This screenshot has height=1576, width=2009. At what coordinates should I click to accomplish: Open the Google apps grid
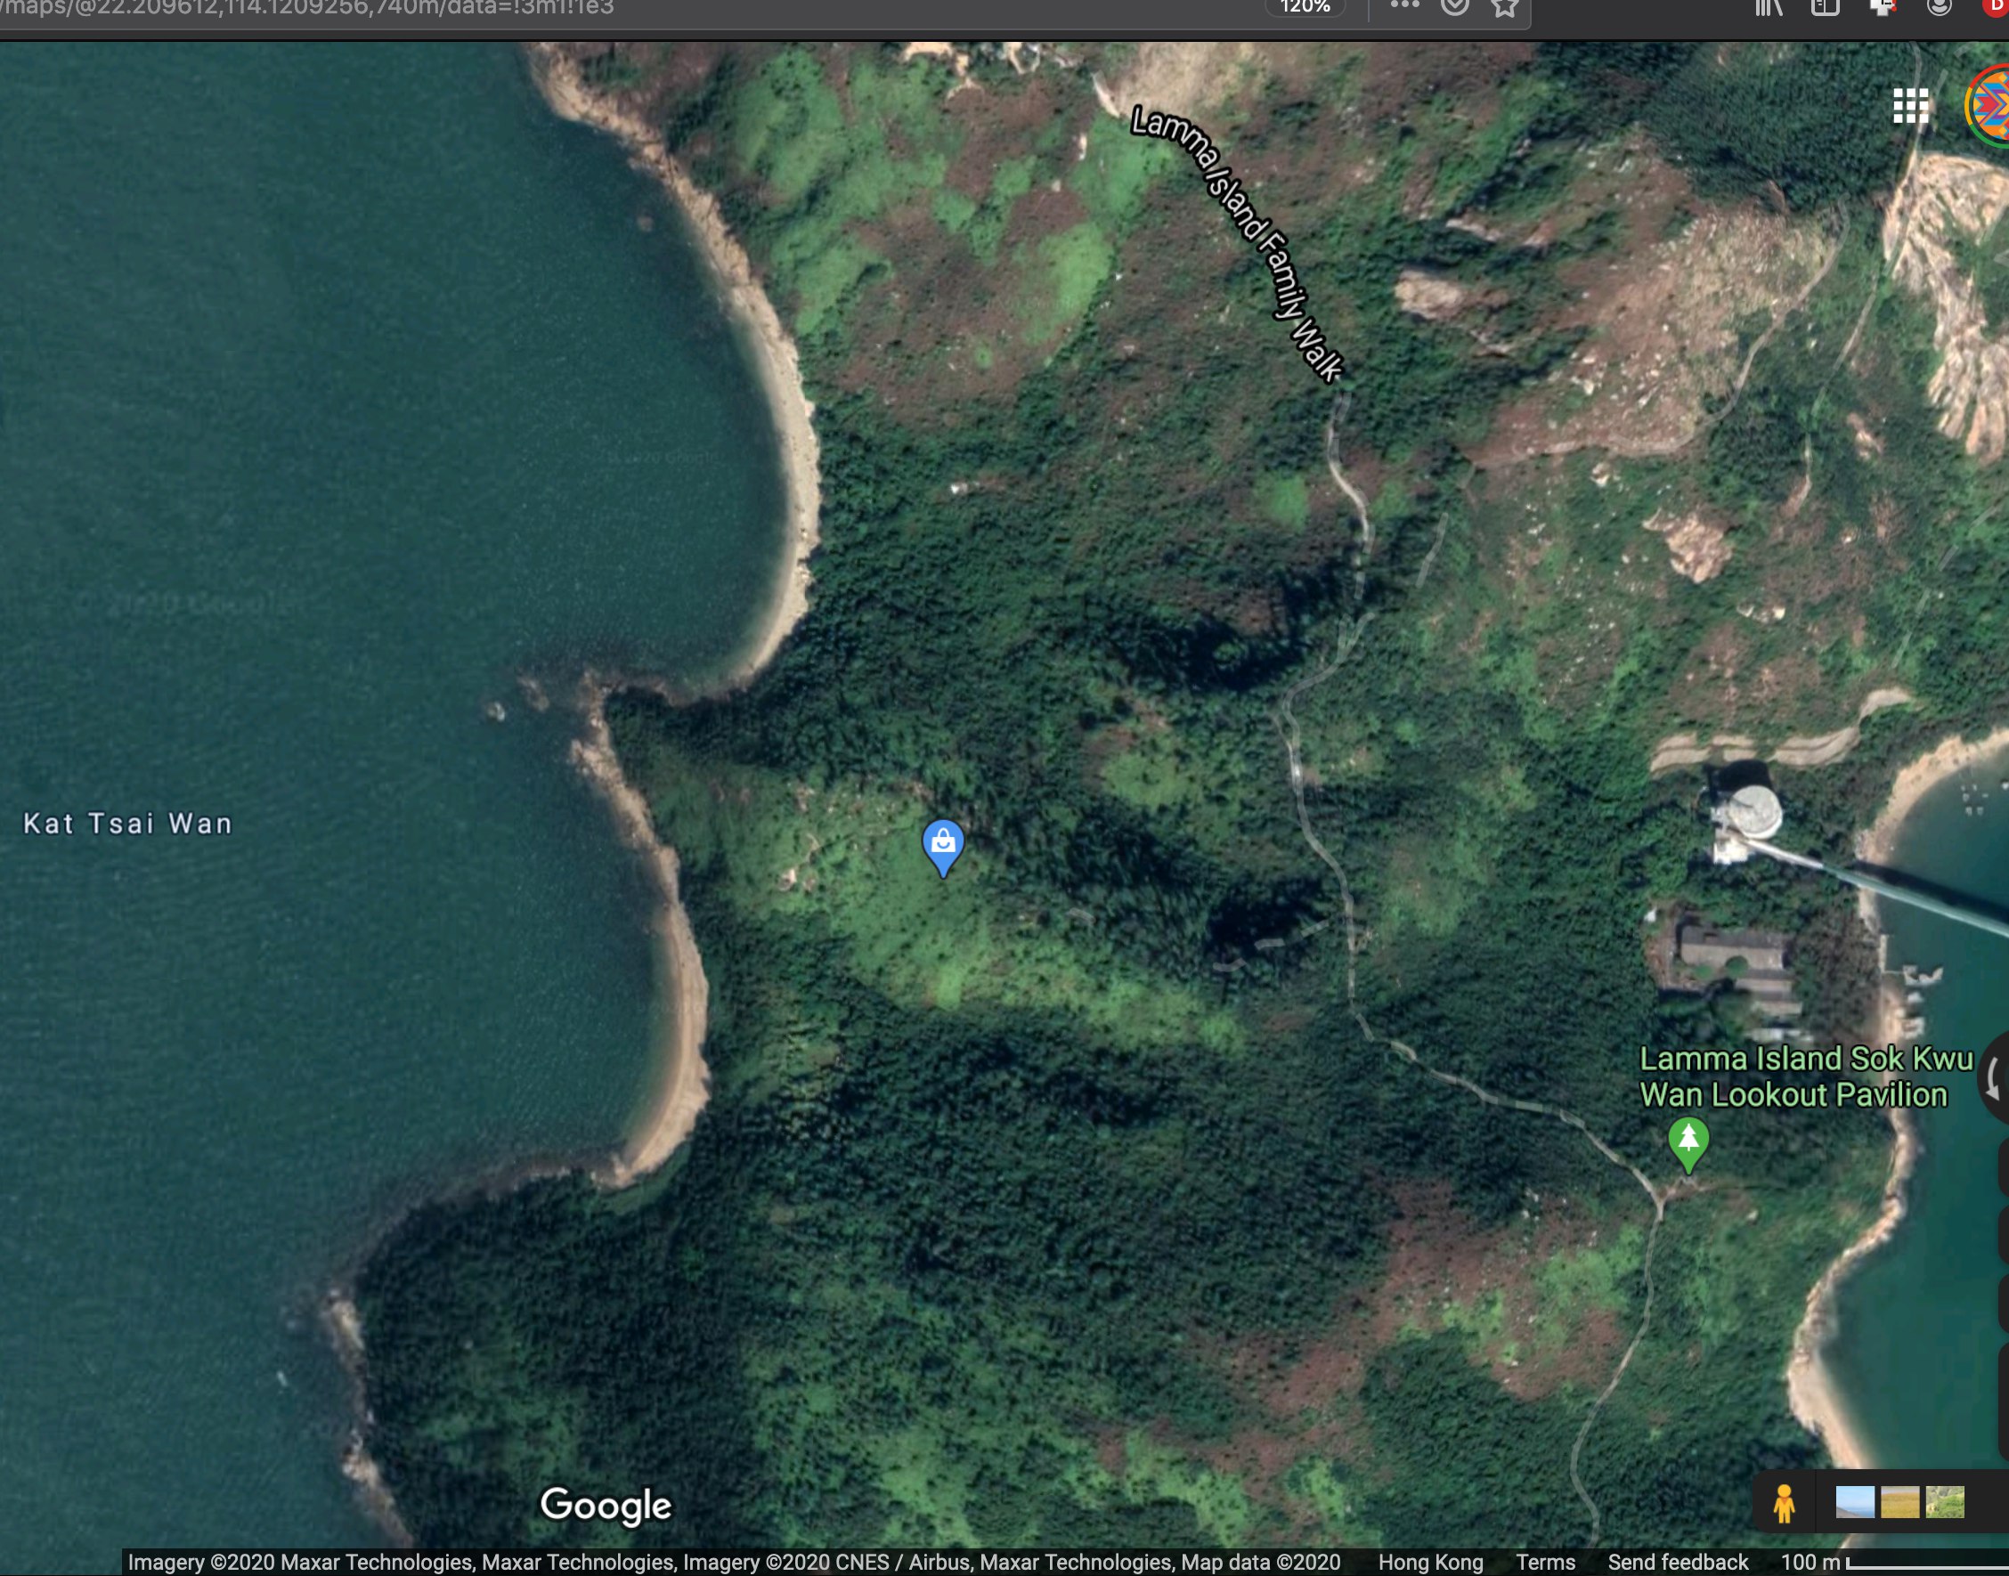(x=1910, y=106)
